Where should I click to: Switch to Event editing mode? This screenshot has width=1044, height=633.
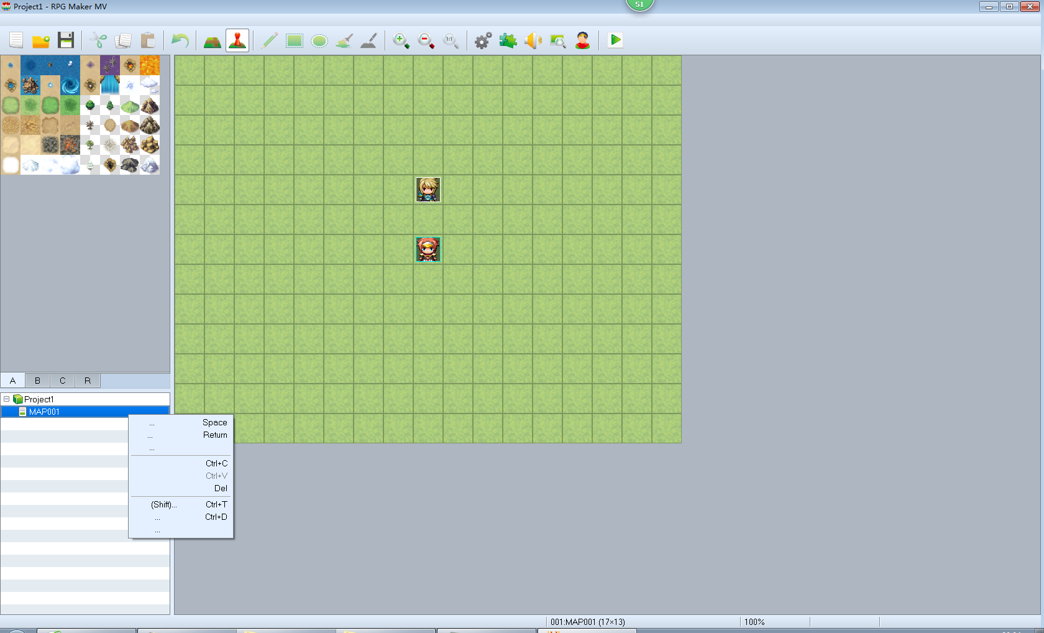237,40
